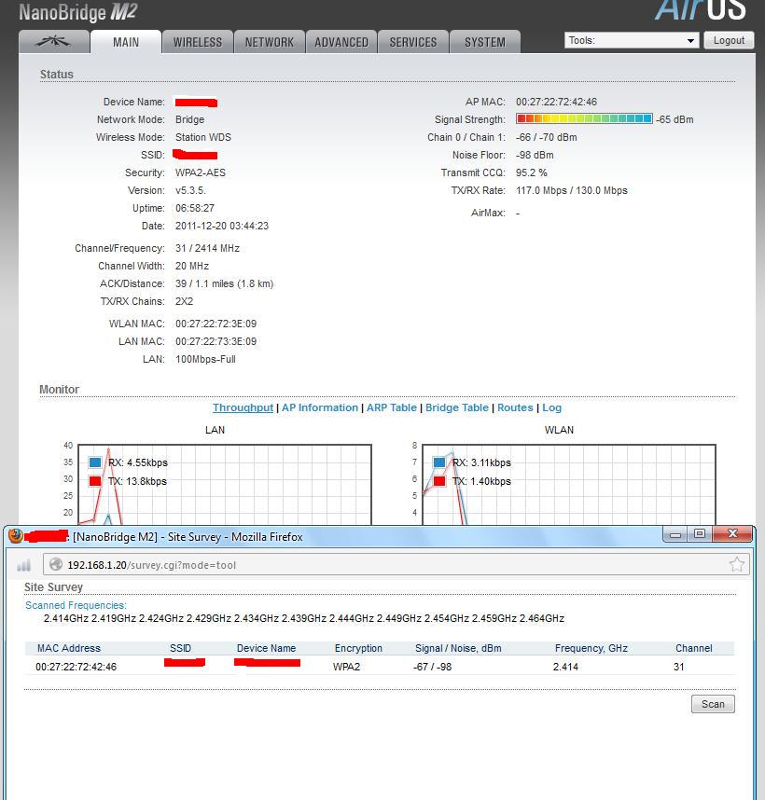
Task: Open the Log link
Action: click(x=551, y=407)
